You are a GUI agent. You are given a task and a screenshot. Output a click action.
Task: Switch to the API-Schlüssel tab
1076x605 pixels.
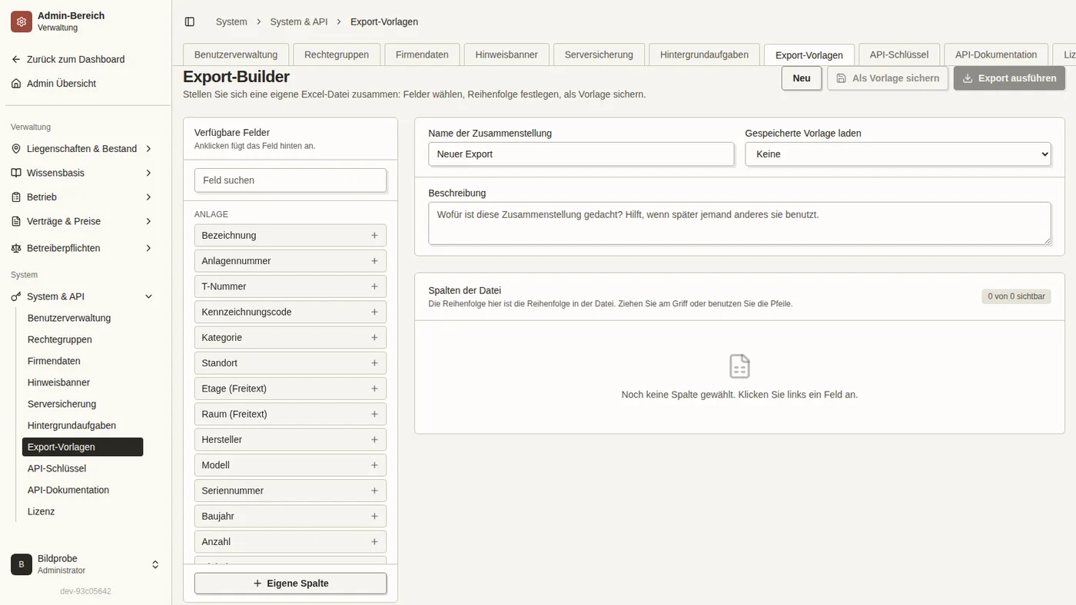(899, 55)
